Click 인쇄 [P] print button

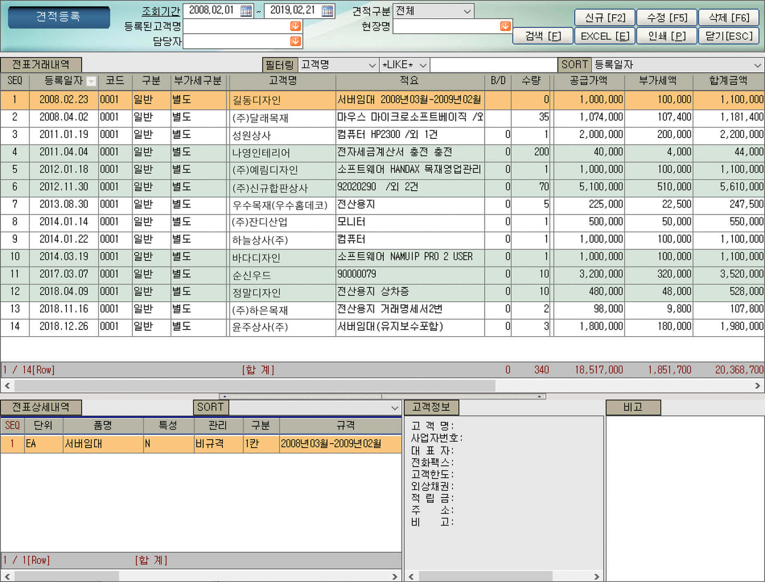tap(667, 36)
